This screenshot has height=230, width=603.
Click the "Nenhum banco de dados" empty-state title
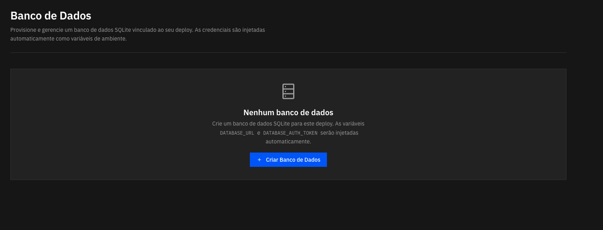[x=288, y=112]
